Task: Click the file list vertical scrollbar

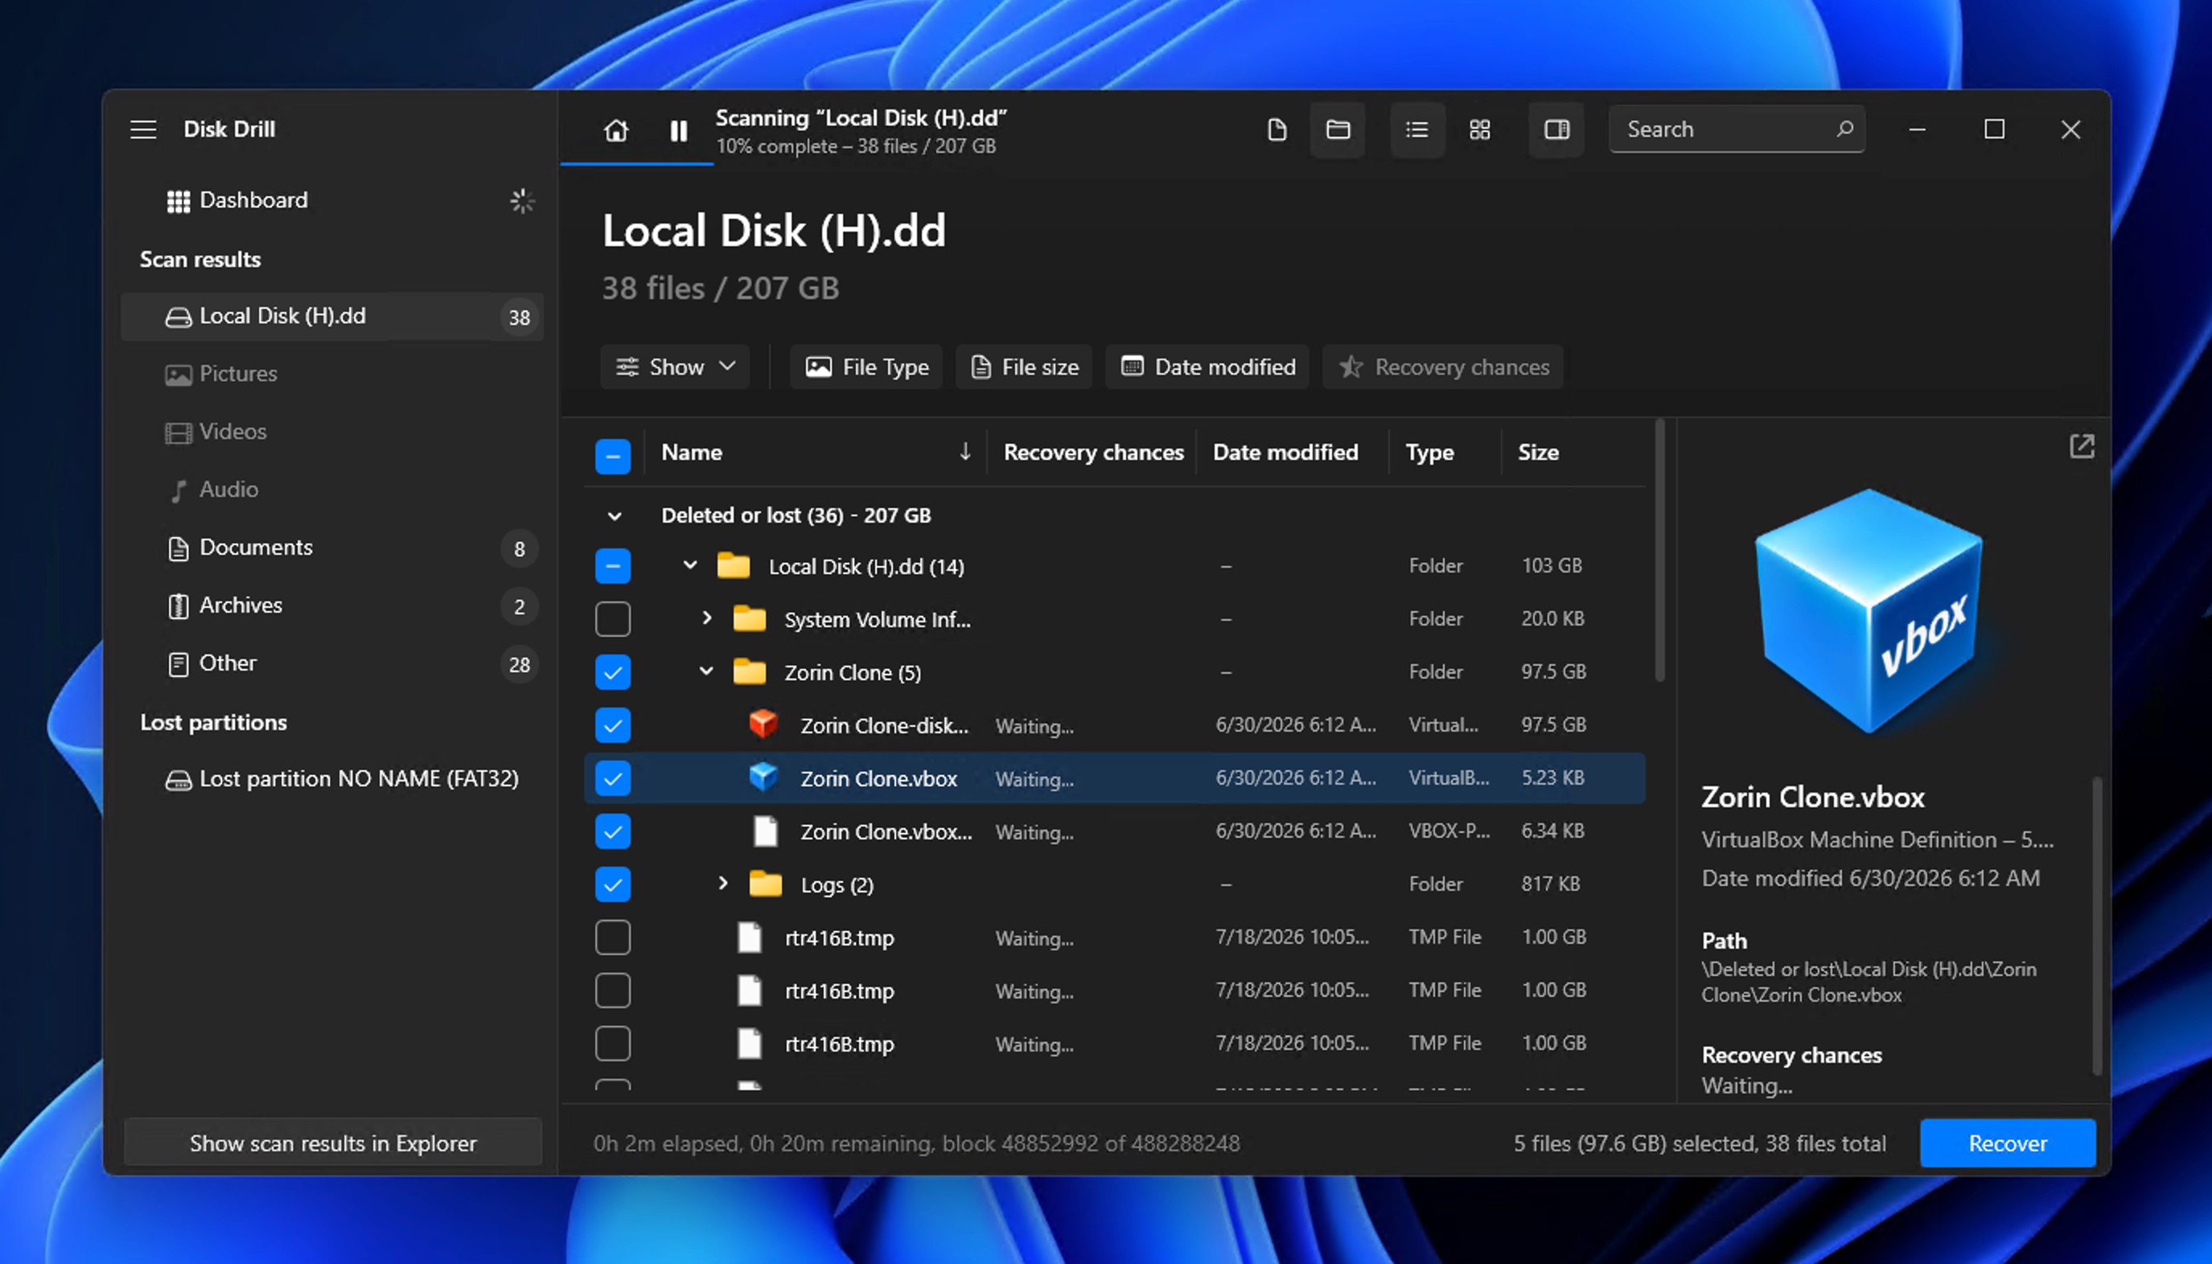Action: [1659, 551]
